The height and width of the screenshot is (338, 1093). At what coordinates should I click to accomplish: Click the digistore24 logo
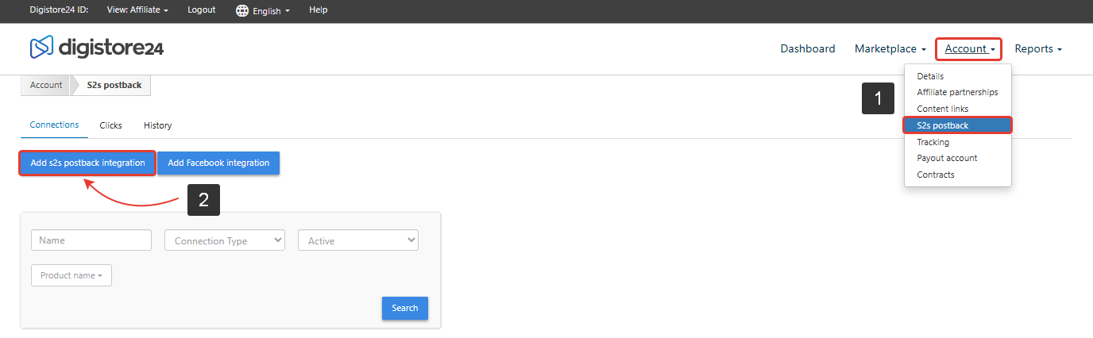pos(97,48)
